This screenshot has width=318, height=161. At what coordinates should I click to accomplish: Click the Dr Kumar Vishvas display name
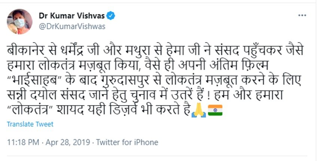pos(72,16)
